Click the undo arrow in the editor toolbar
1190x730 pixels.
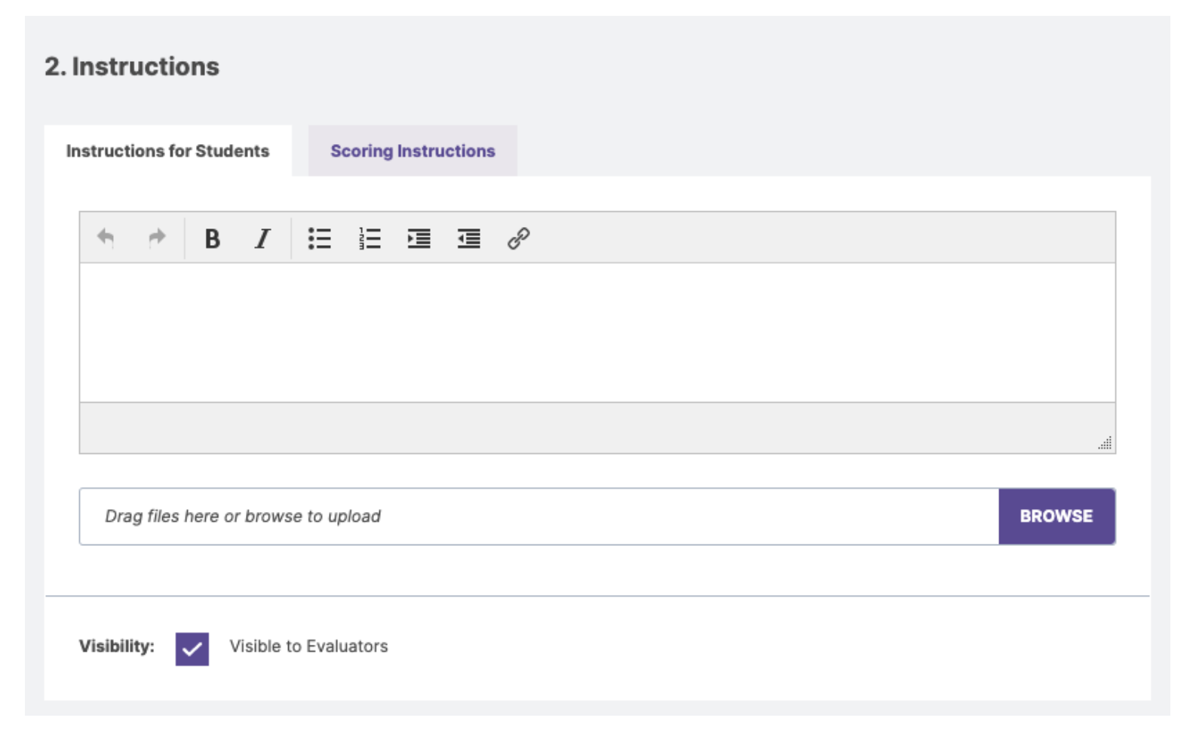point(106,238)
